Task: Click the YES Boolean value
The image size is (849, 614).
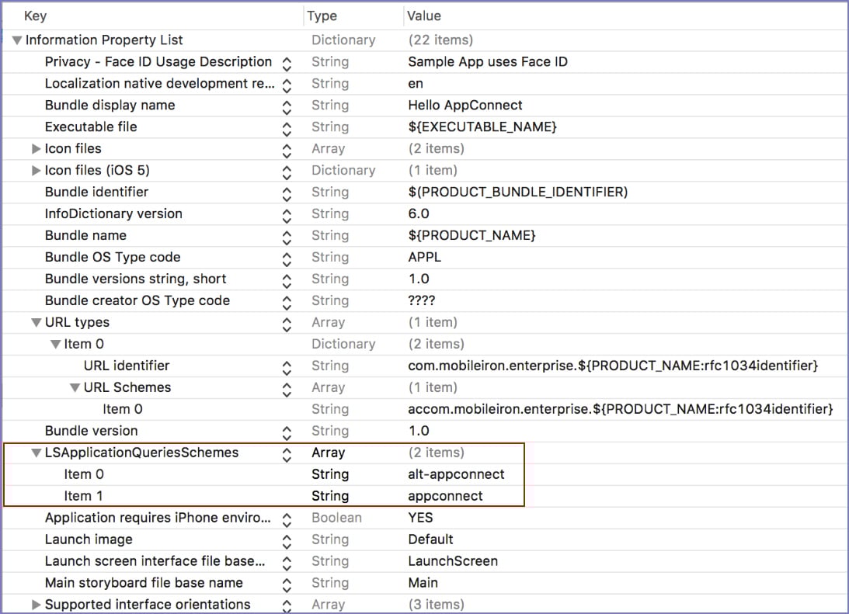Action: tap(420, 518)
